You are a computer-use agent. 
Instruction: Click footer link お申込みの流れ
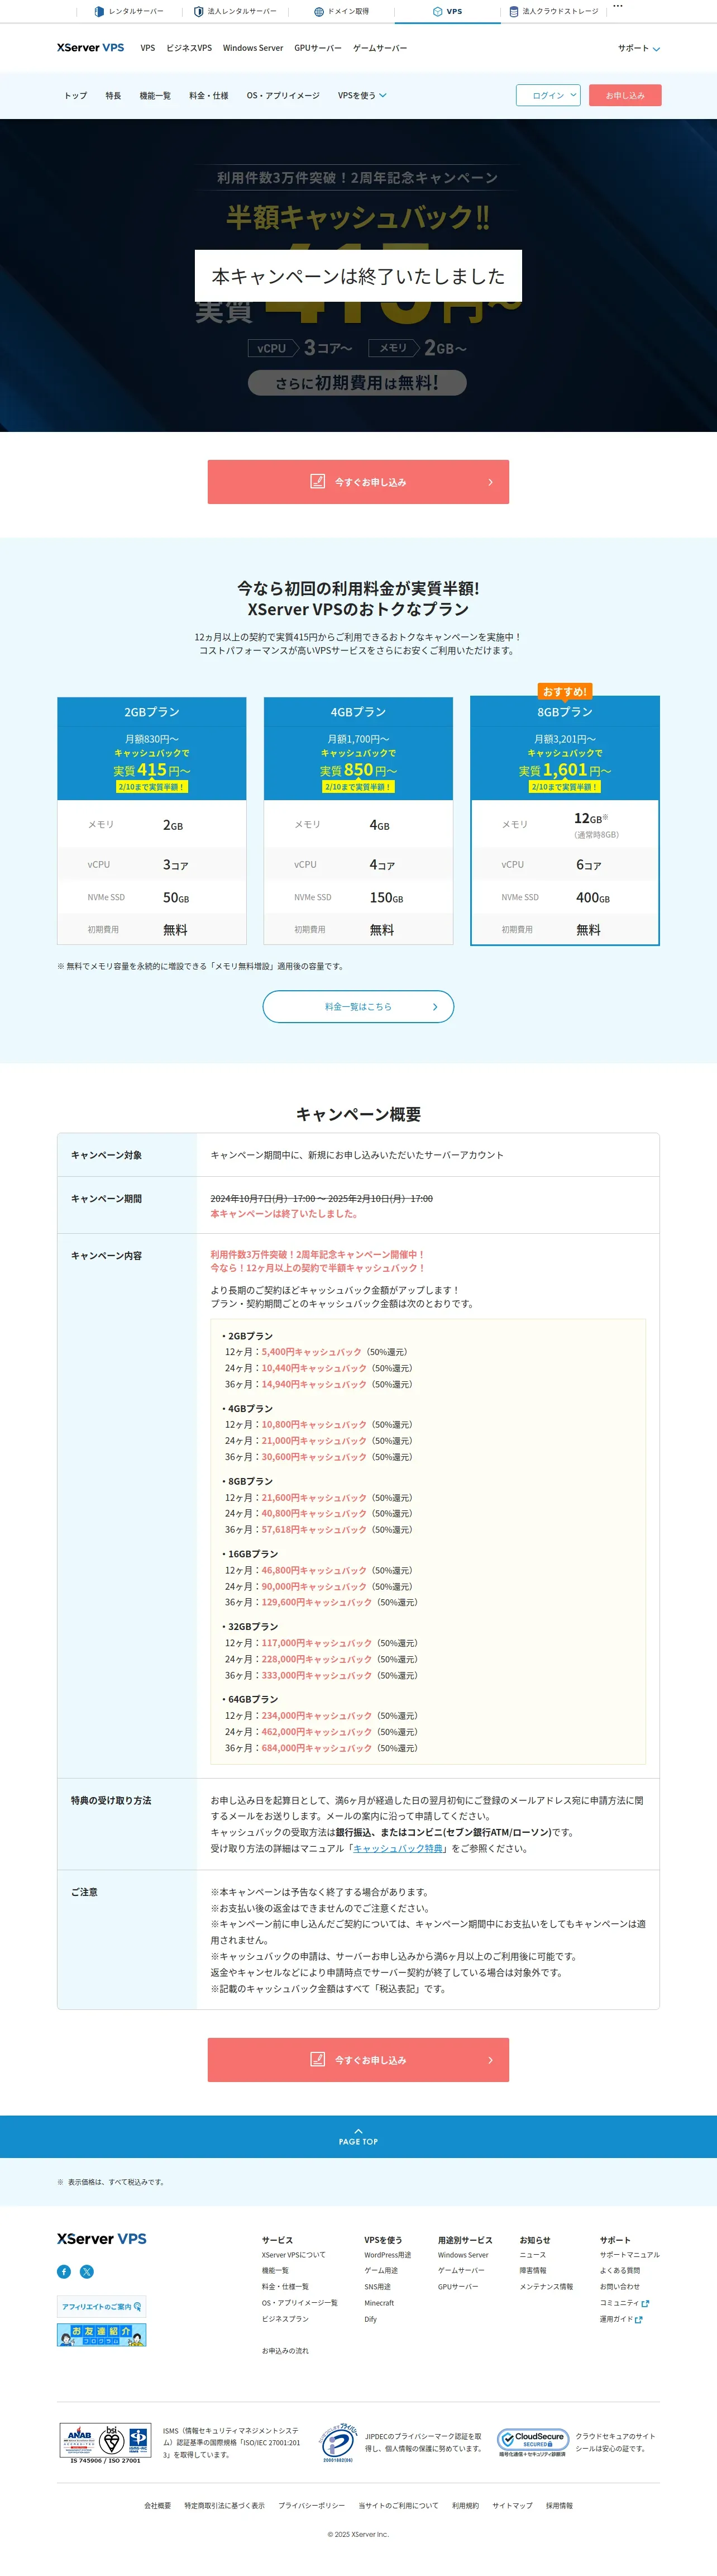285,2351
